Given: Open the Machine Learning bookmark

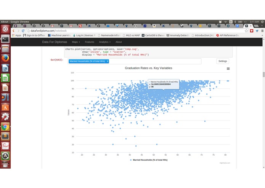Looking at the screenshot, I should 59,35.
